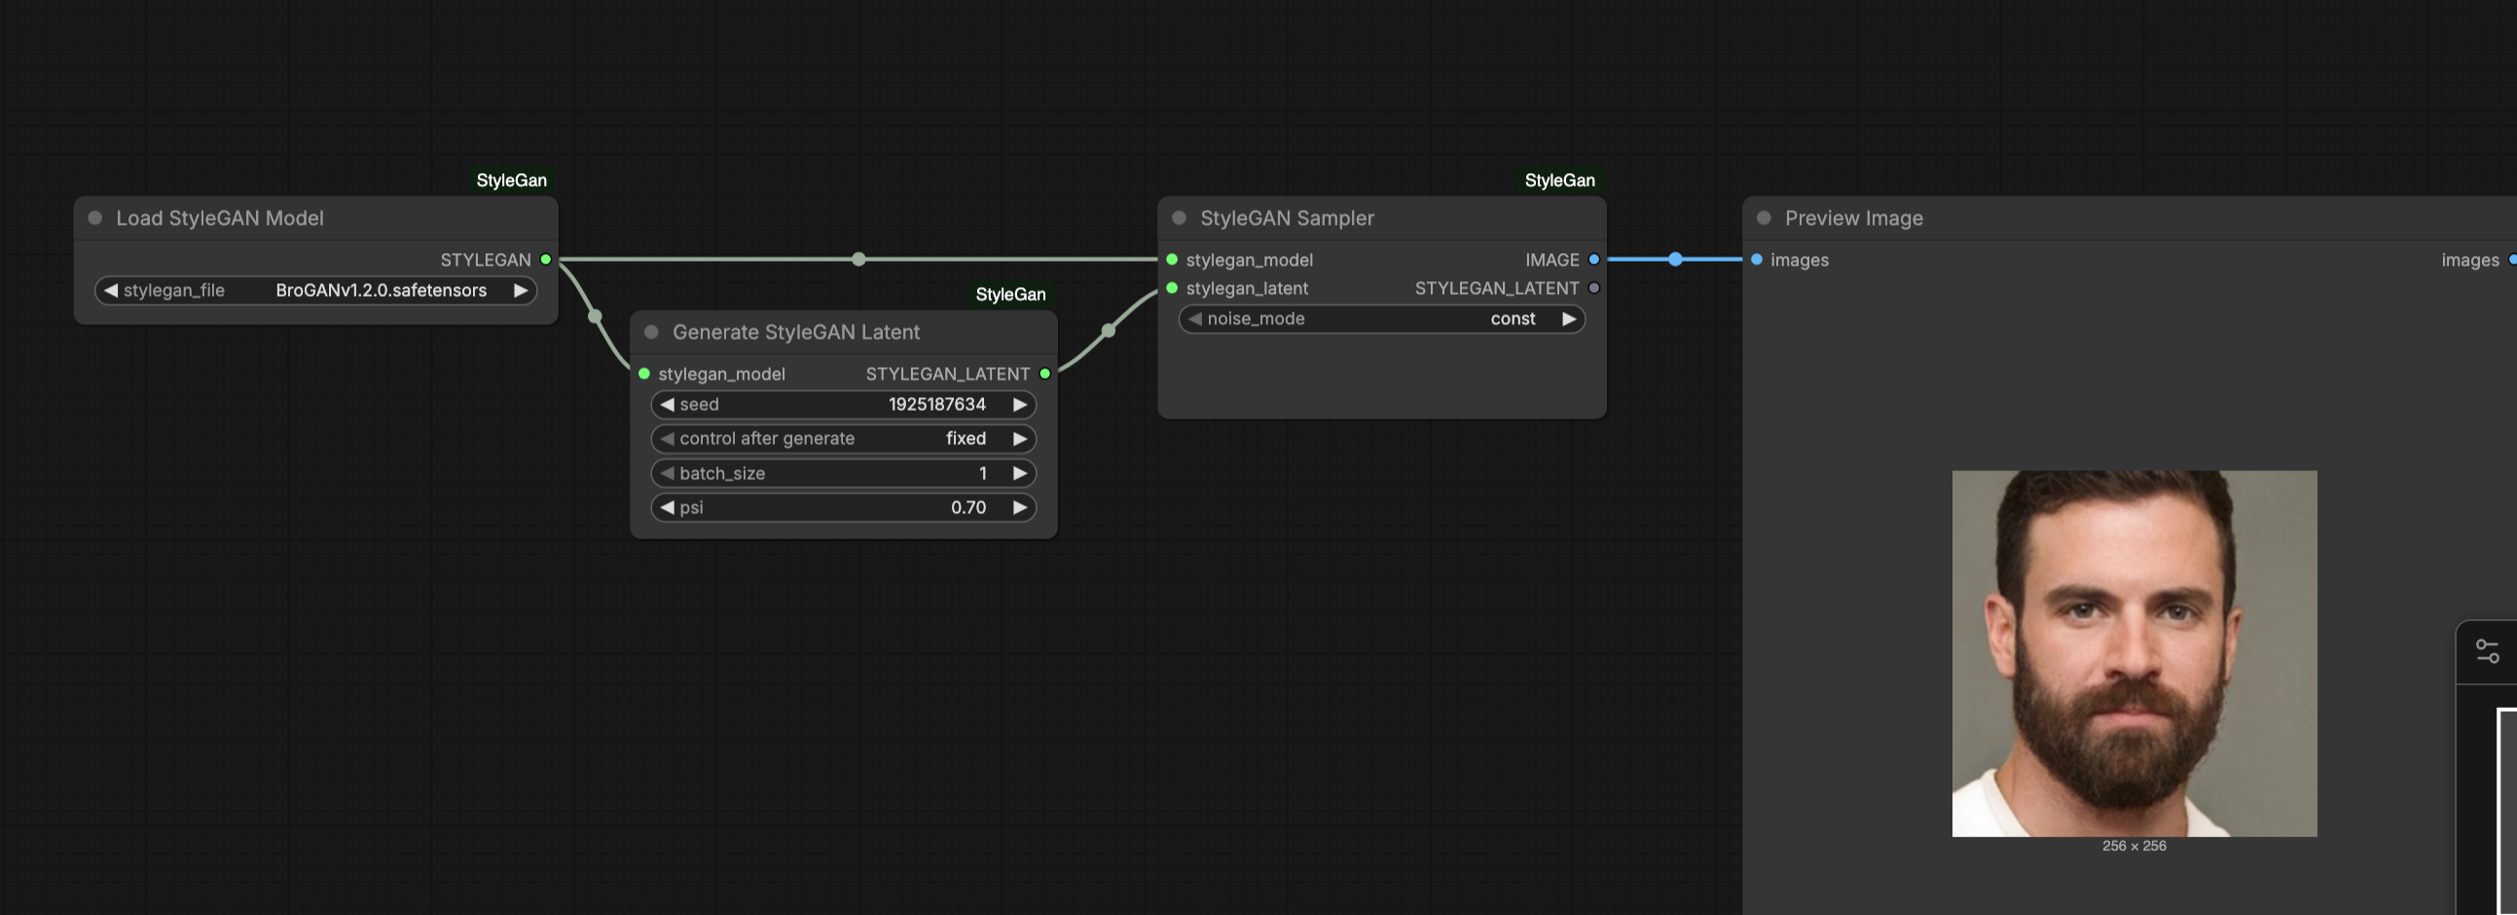This screenshot has width=2517, height=915.
Task: Click IMAGE output socket on StyleGAN Sampler
Action: point(1593,260)
